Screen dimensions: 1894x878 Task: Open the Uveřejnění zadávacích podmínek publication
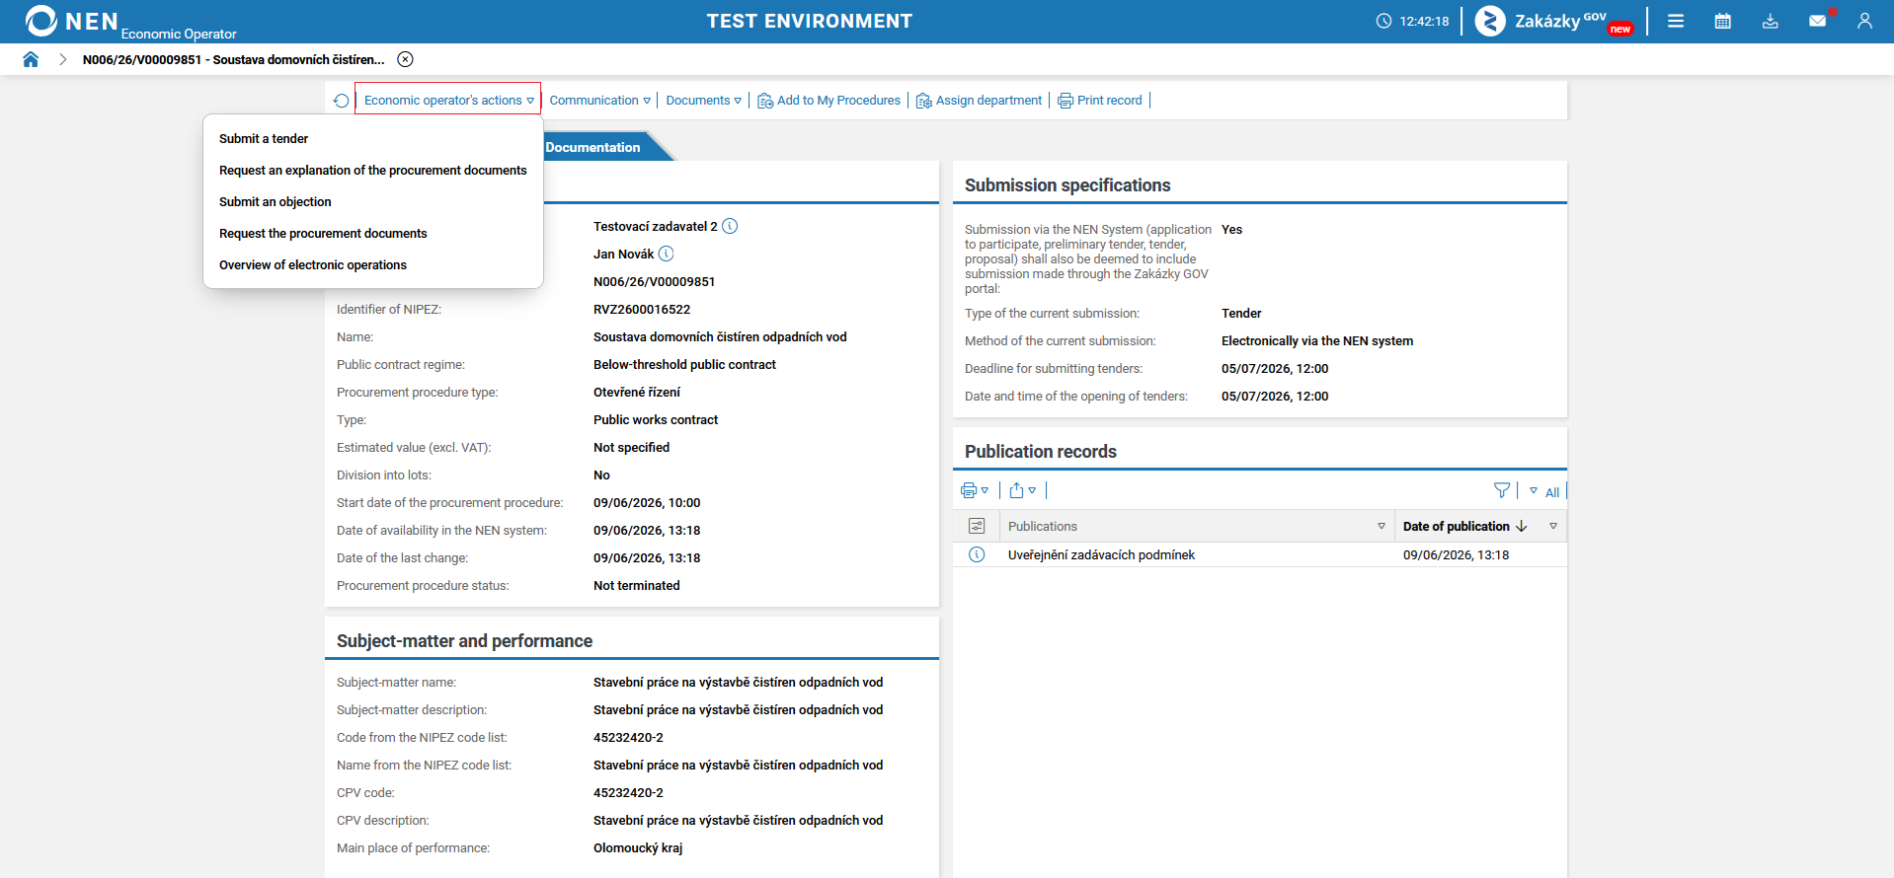tap(1101, 555)
